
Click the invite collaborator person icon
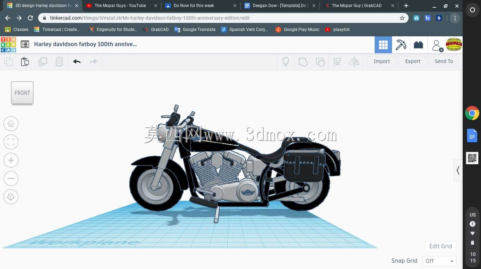tap(437, 45)
